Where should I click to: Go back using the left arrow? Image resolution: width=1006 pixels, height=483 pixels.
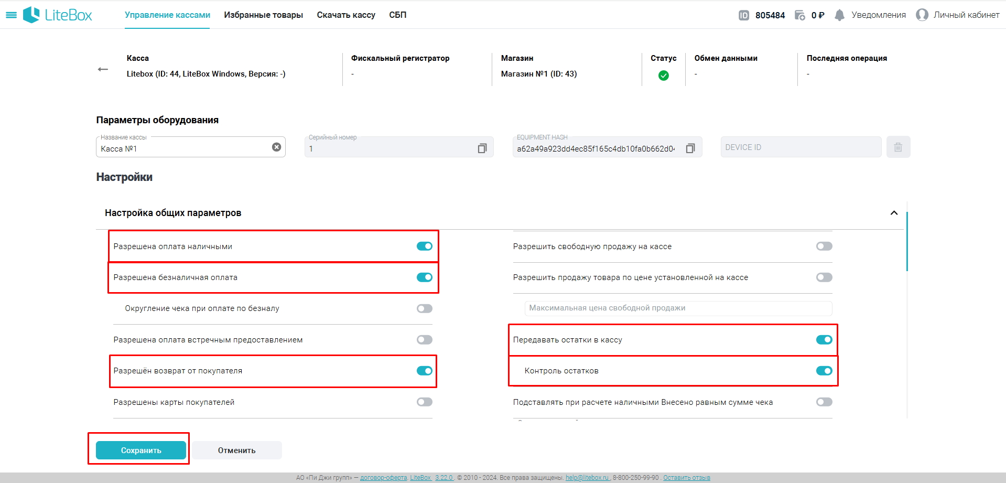tap(103, 69)
